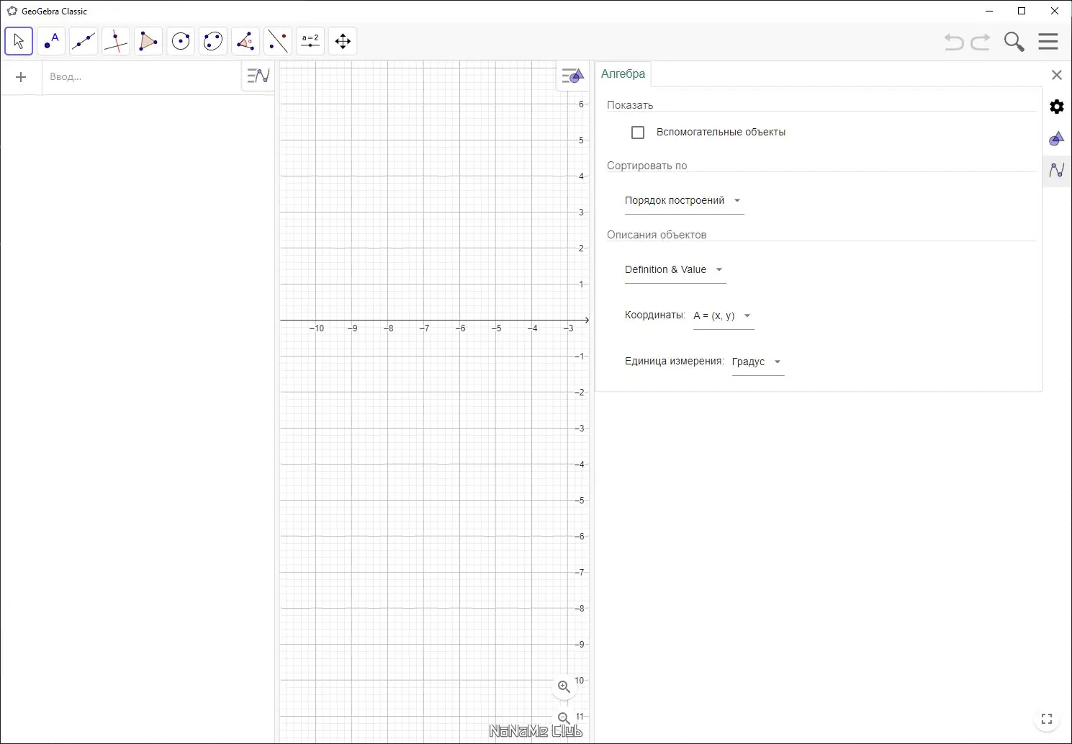
Task: Enter fullscreen mode
Action: 1047,719
